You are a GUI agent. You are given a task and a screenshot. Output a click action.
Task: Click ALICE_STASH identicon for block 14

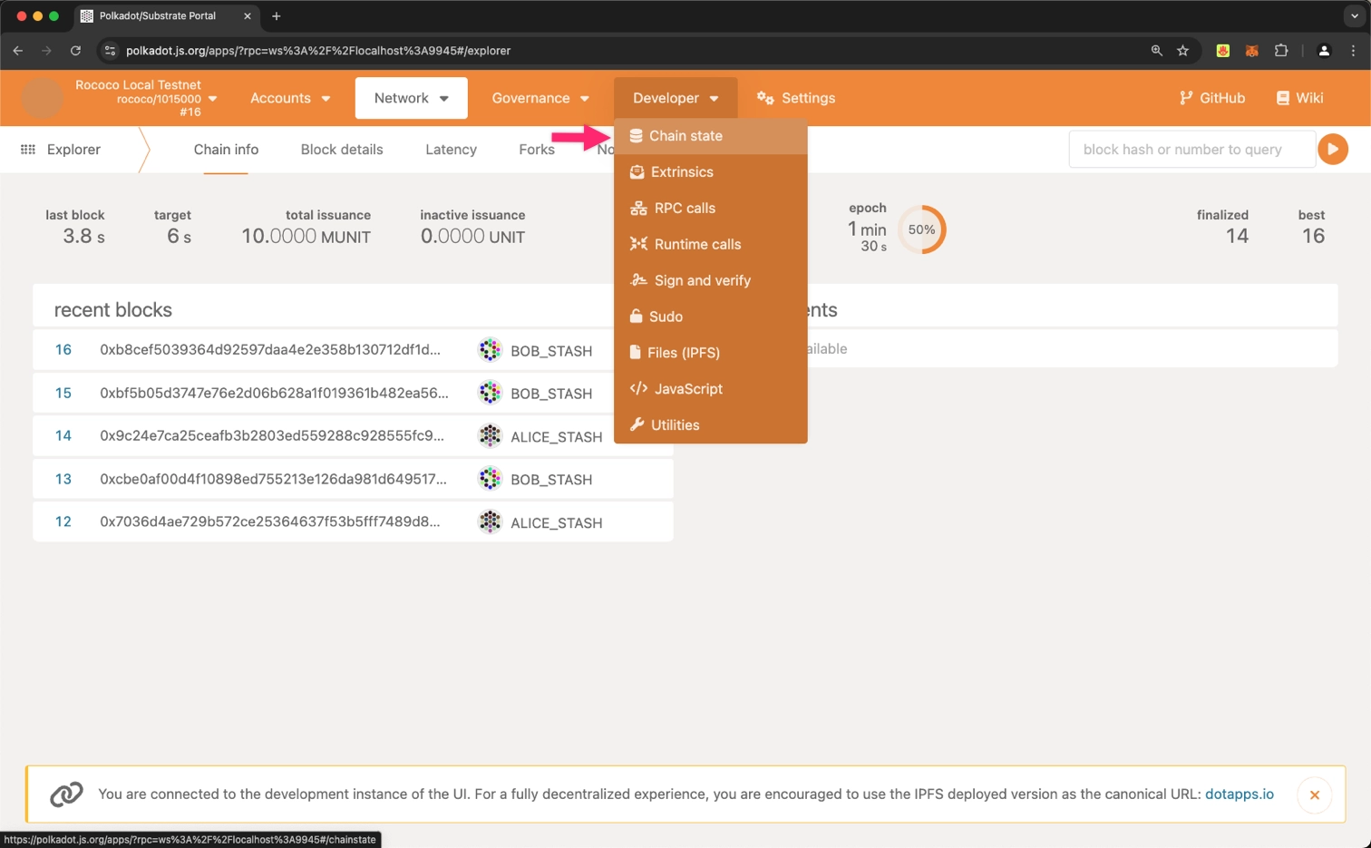(490, 436)
